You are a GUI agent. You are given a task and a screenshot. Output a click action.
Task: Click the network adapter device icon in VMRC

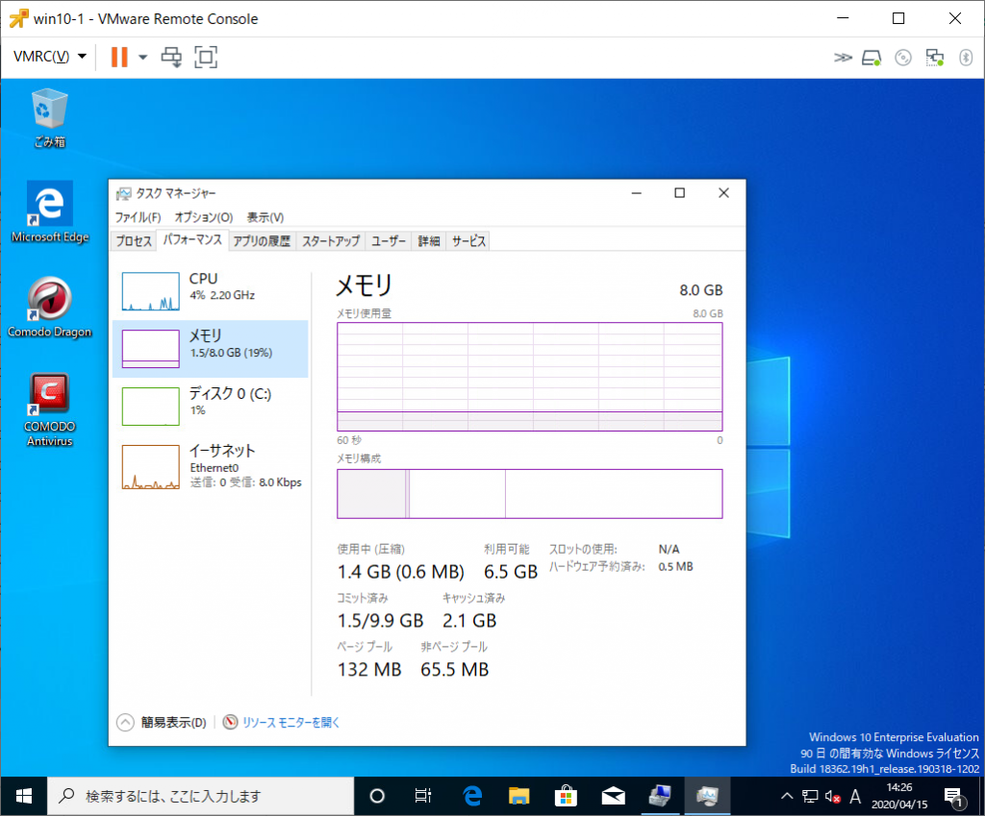click(935, 58)
